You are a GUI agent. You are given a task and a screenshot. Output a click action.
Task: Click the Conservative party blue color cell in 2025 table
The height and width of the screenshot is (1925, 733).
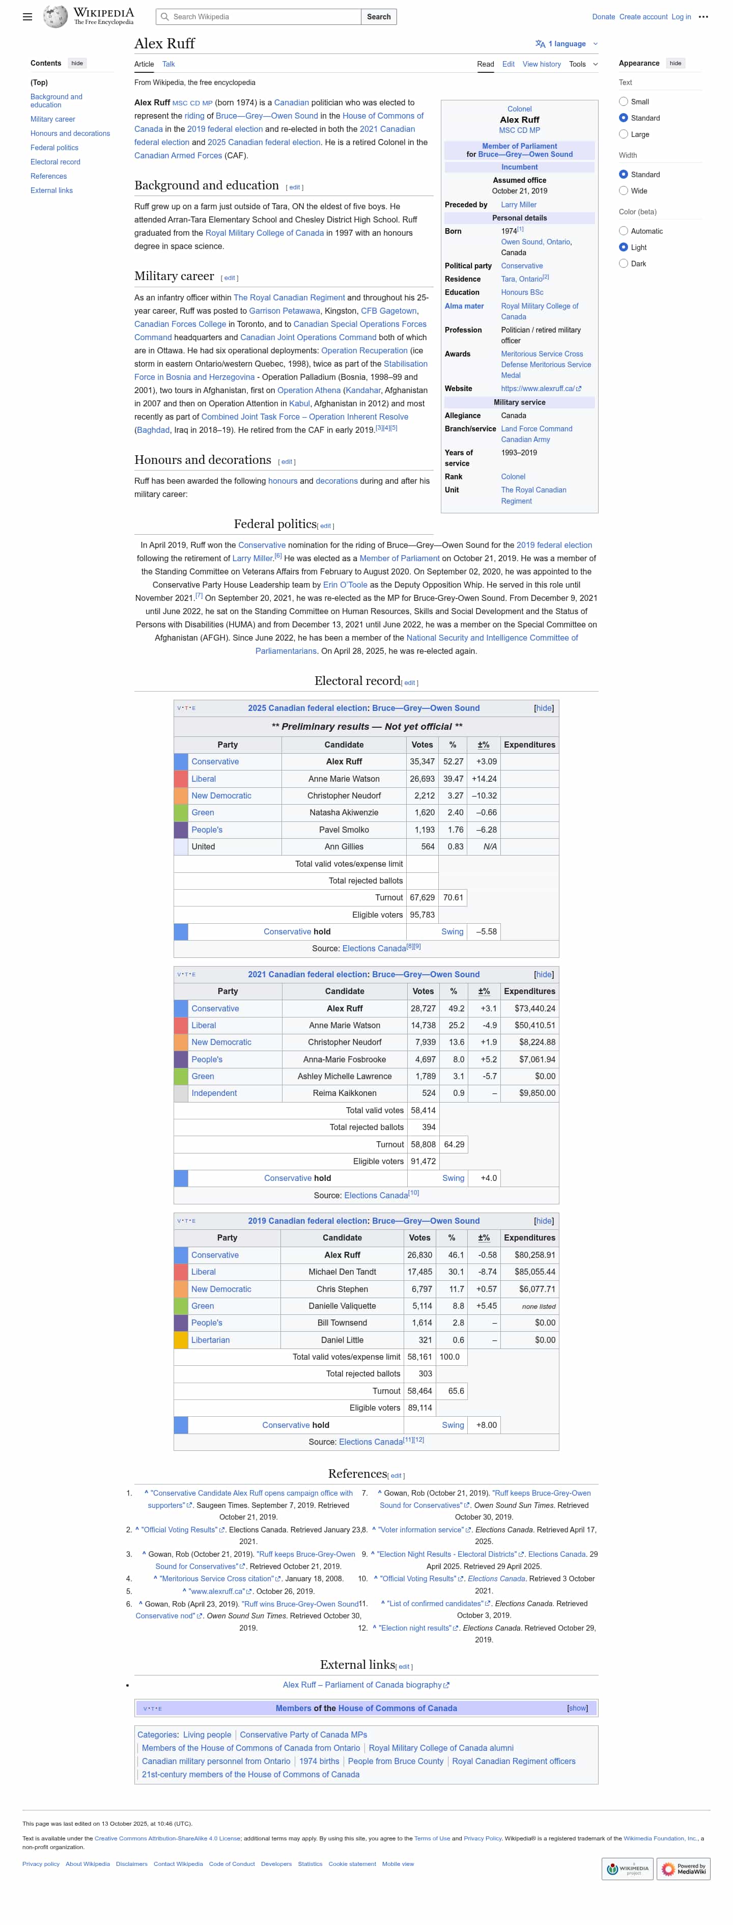[181, 761]
